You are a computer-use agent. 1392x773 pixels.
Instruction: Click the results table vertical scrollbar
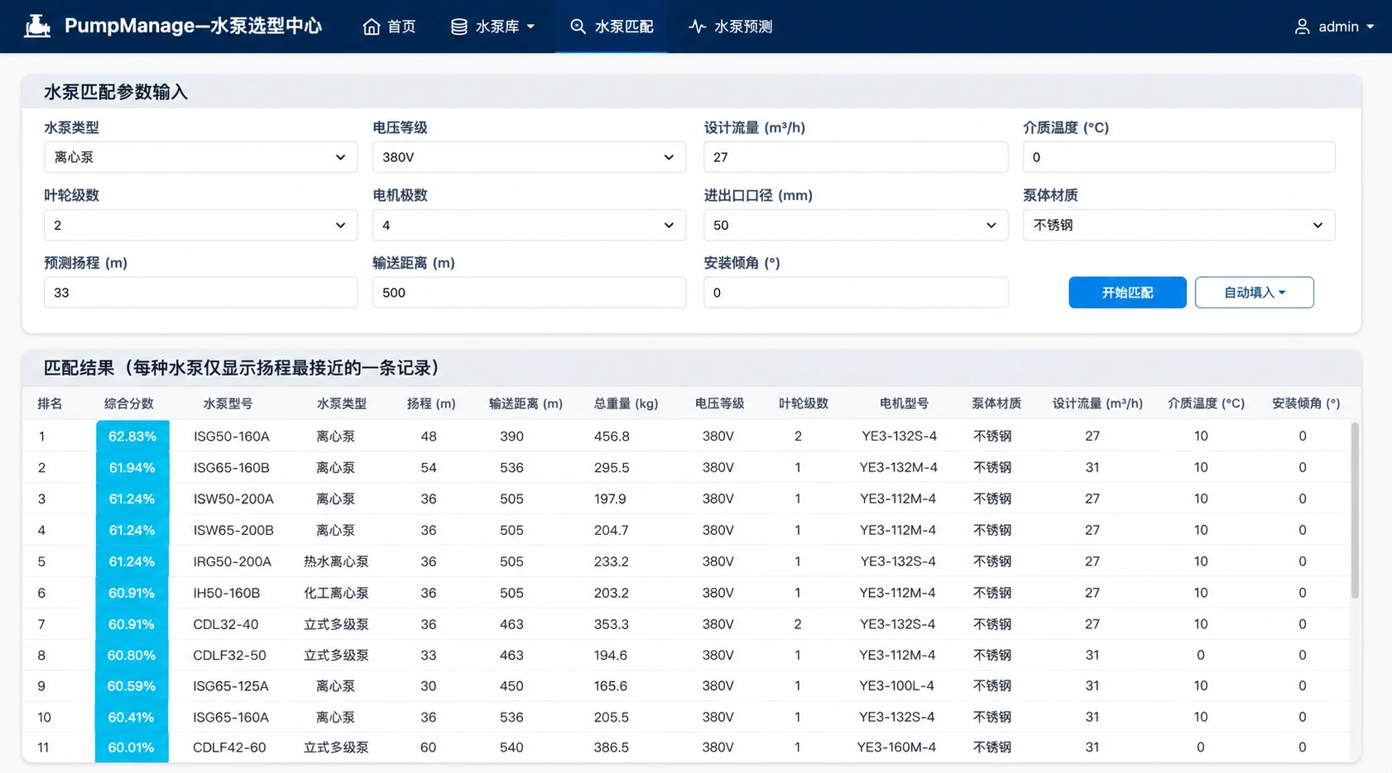(1354, 510)
